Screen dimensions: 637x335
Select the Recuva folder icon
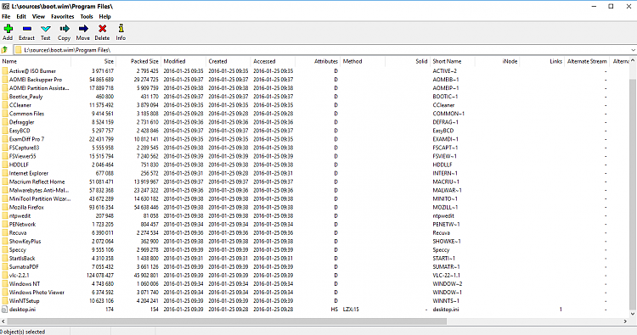(x=5, y=232)
